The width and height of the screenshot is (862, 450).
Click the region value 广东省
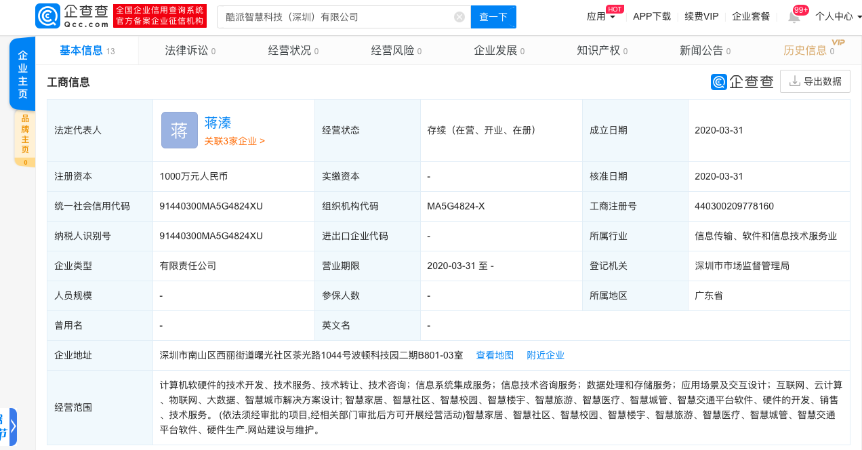click(x=709, y=295)
